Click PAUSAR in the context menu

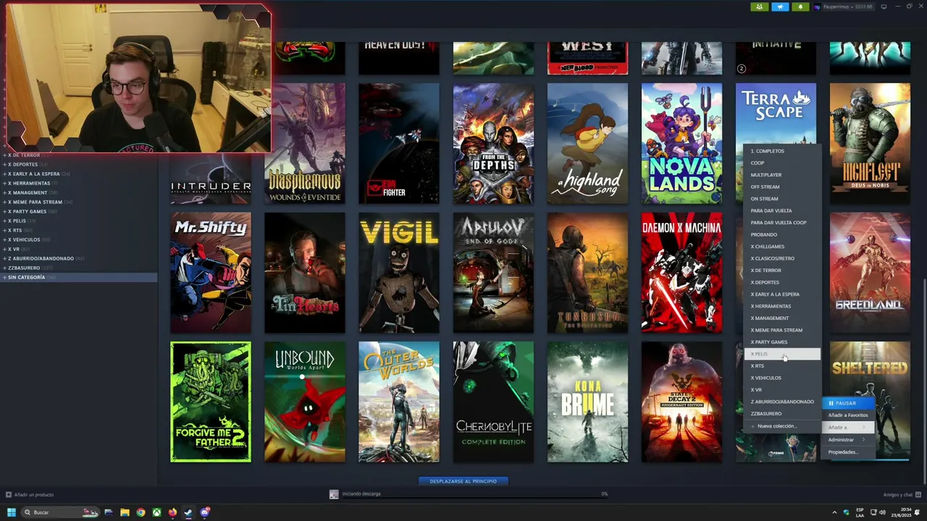[847, 403]
